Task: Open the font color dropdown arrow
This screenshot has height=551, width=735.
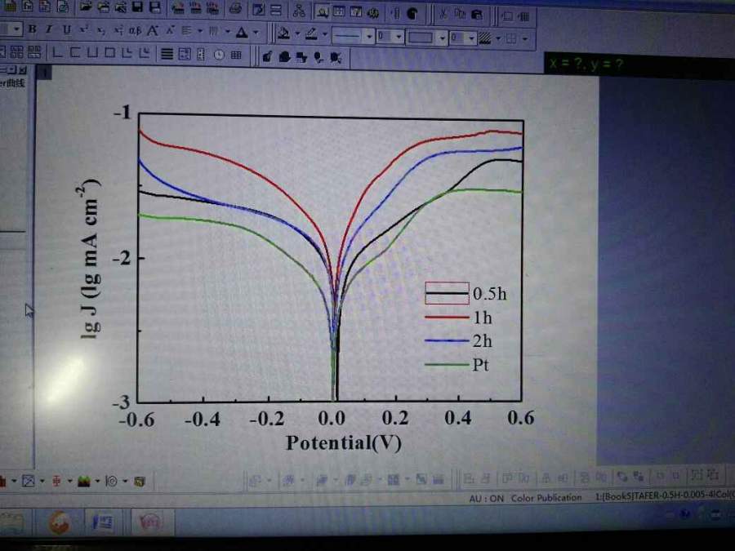Action: coord(256,33)
